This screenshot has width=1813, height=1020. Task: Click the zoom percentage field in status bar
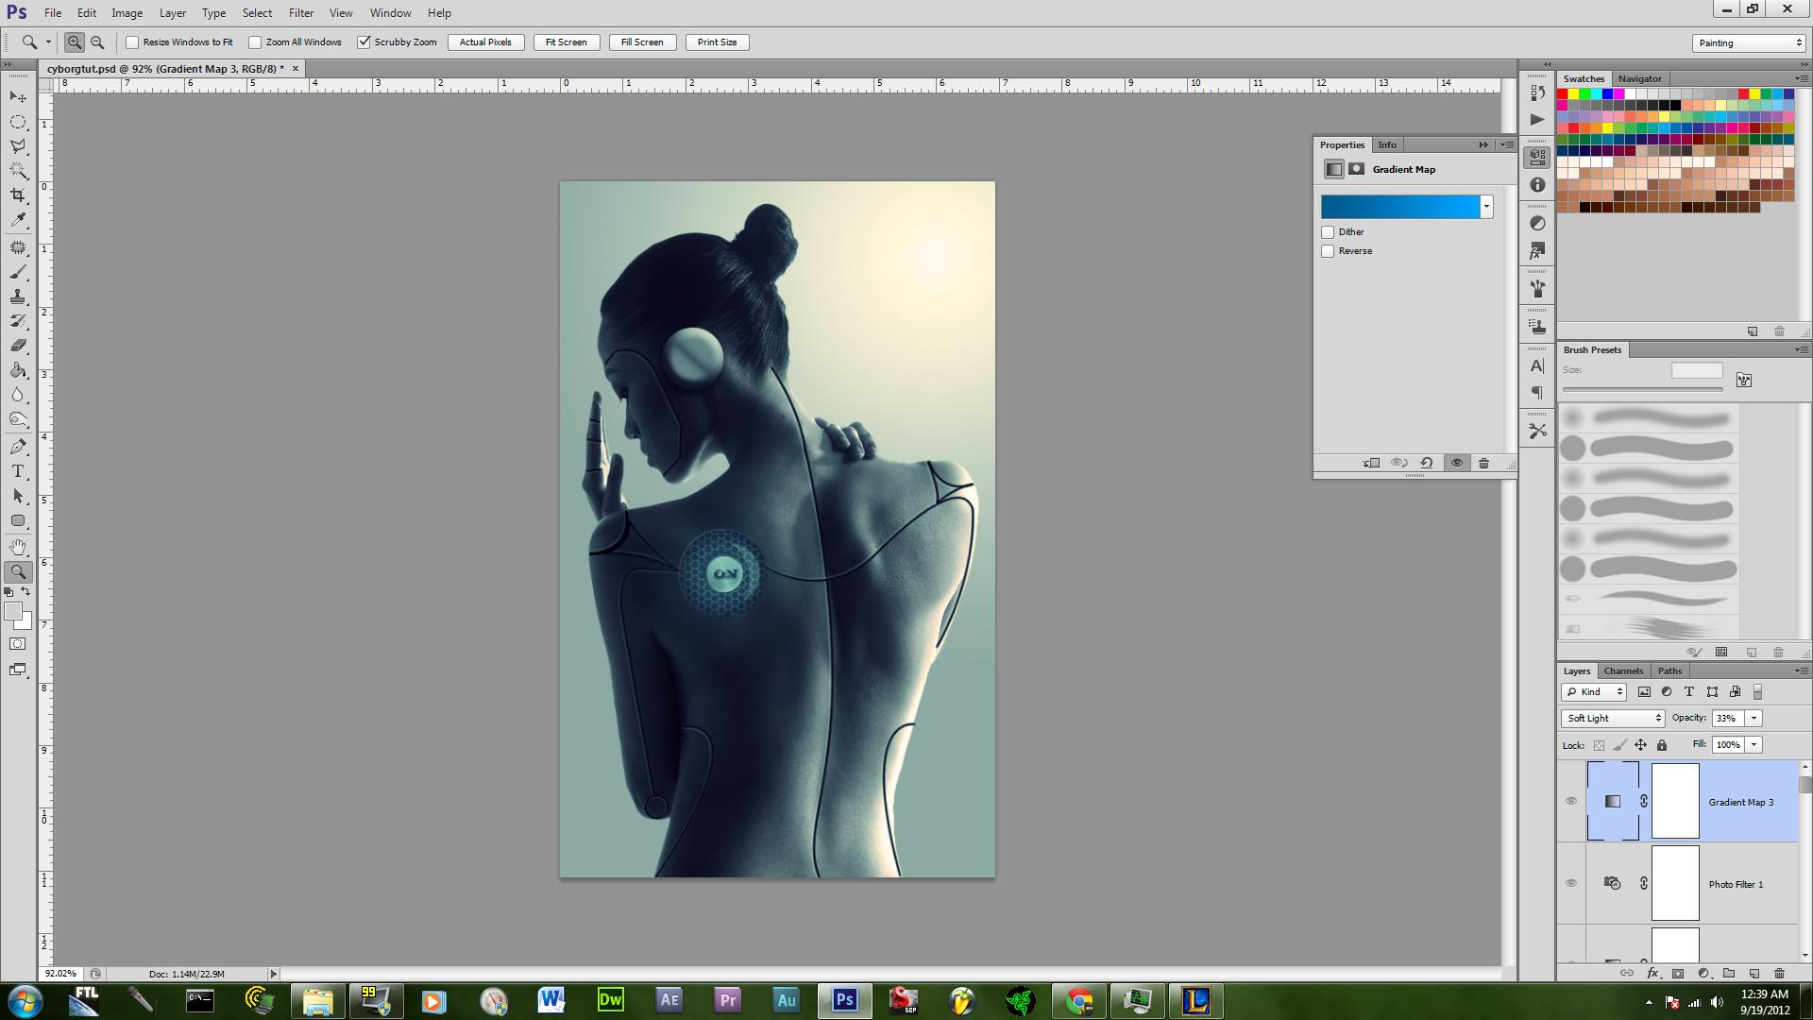coord(62,974)
